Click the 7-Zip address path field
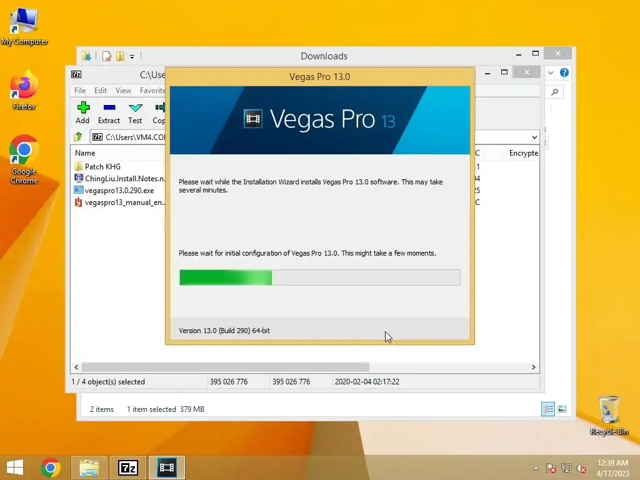Screen dimensions: 640x480 click(x=127, y=137)
